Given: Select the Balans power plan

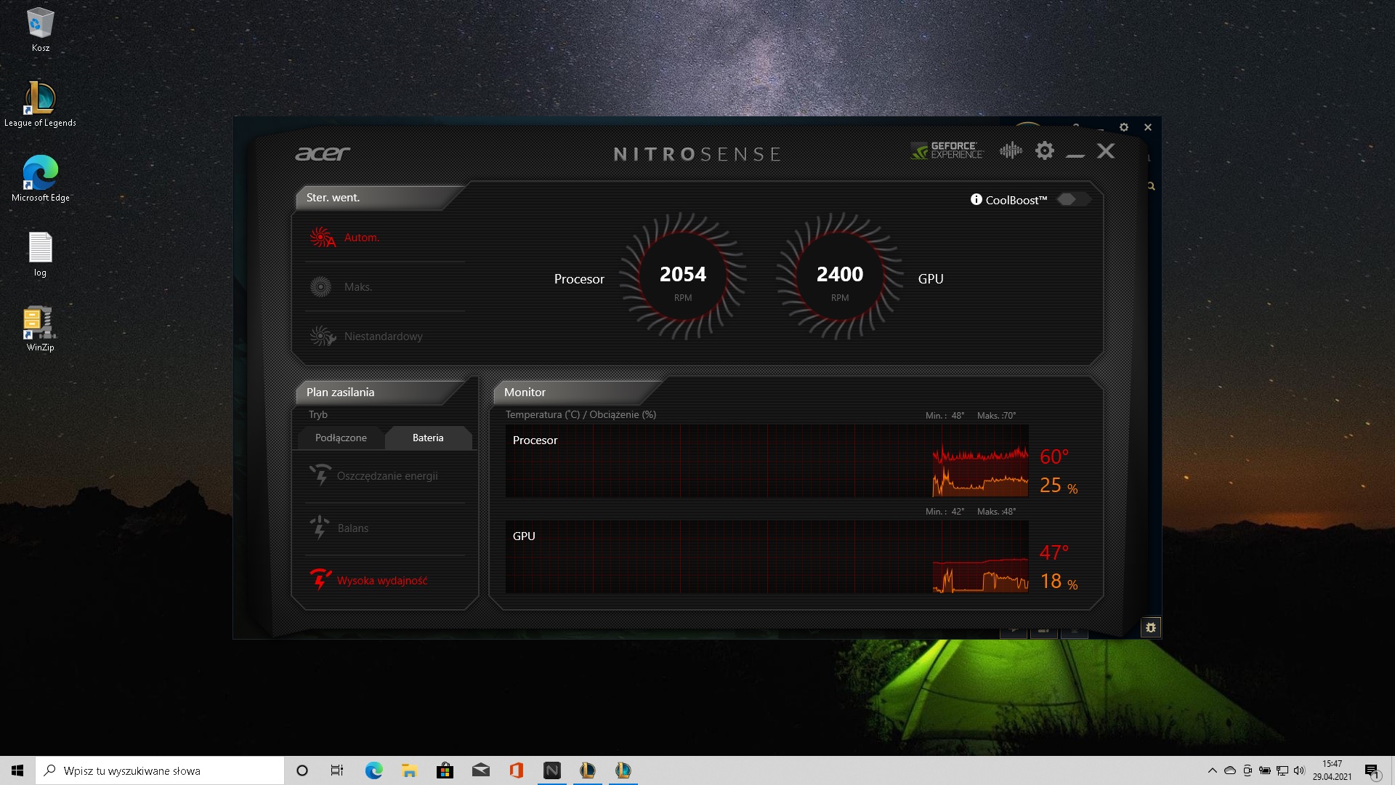Looking at the screenshot, I should (x=353, y=528).
